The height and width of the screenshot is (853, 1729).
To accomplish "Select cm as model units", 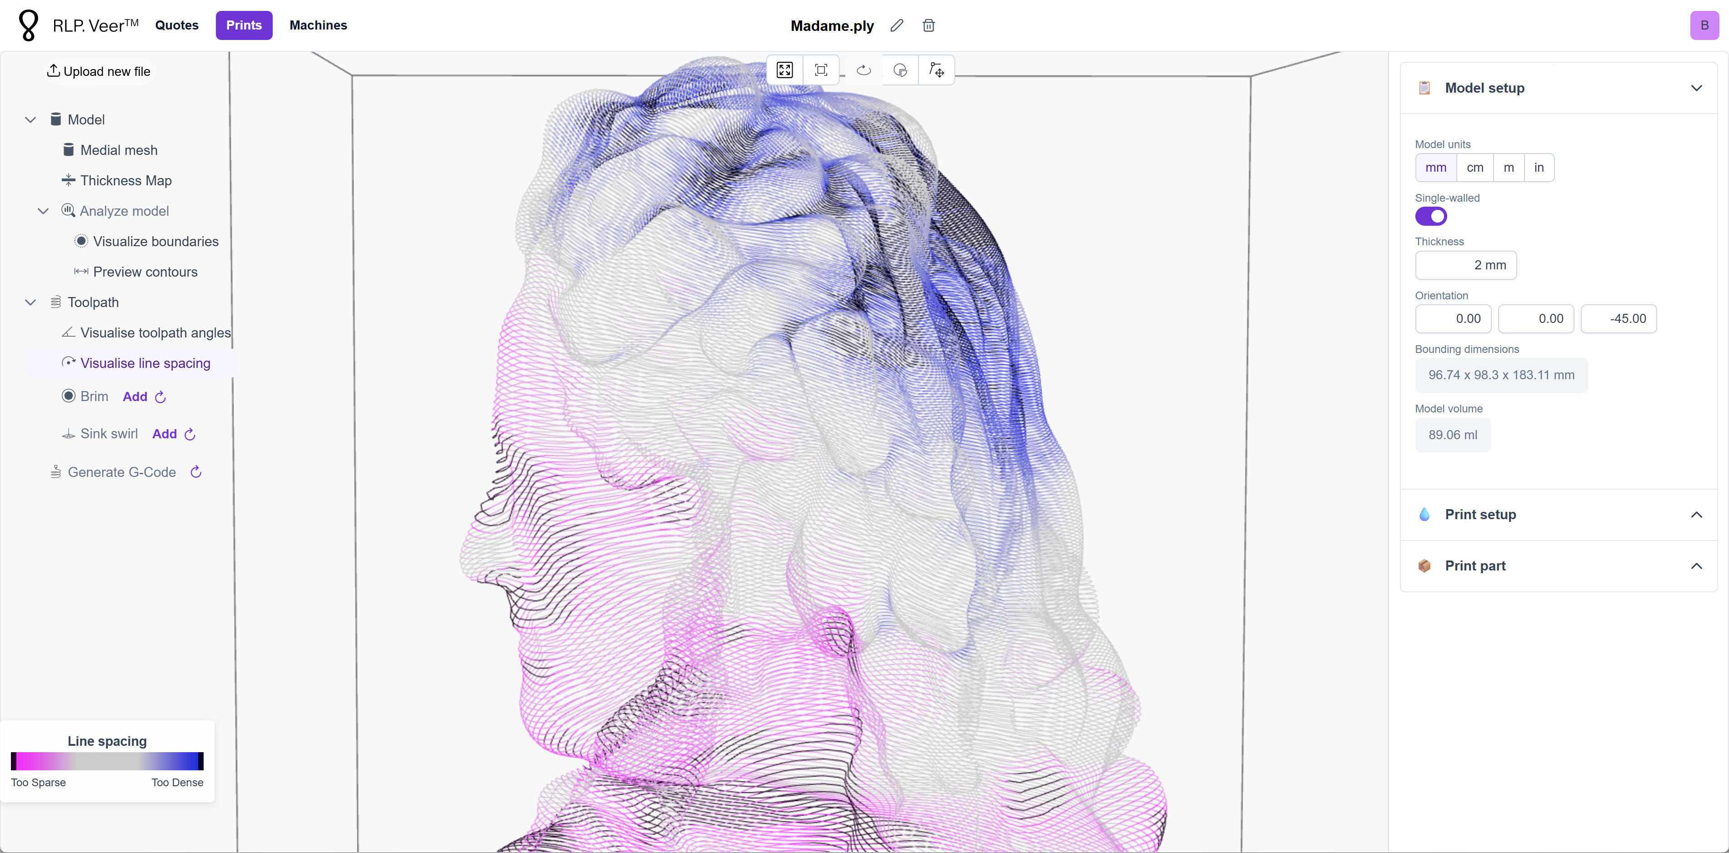I will point(1474,168).
